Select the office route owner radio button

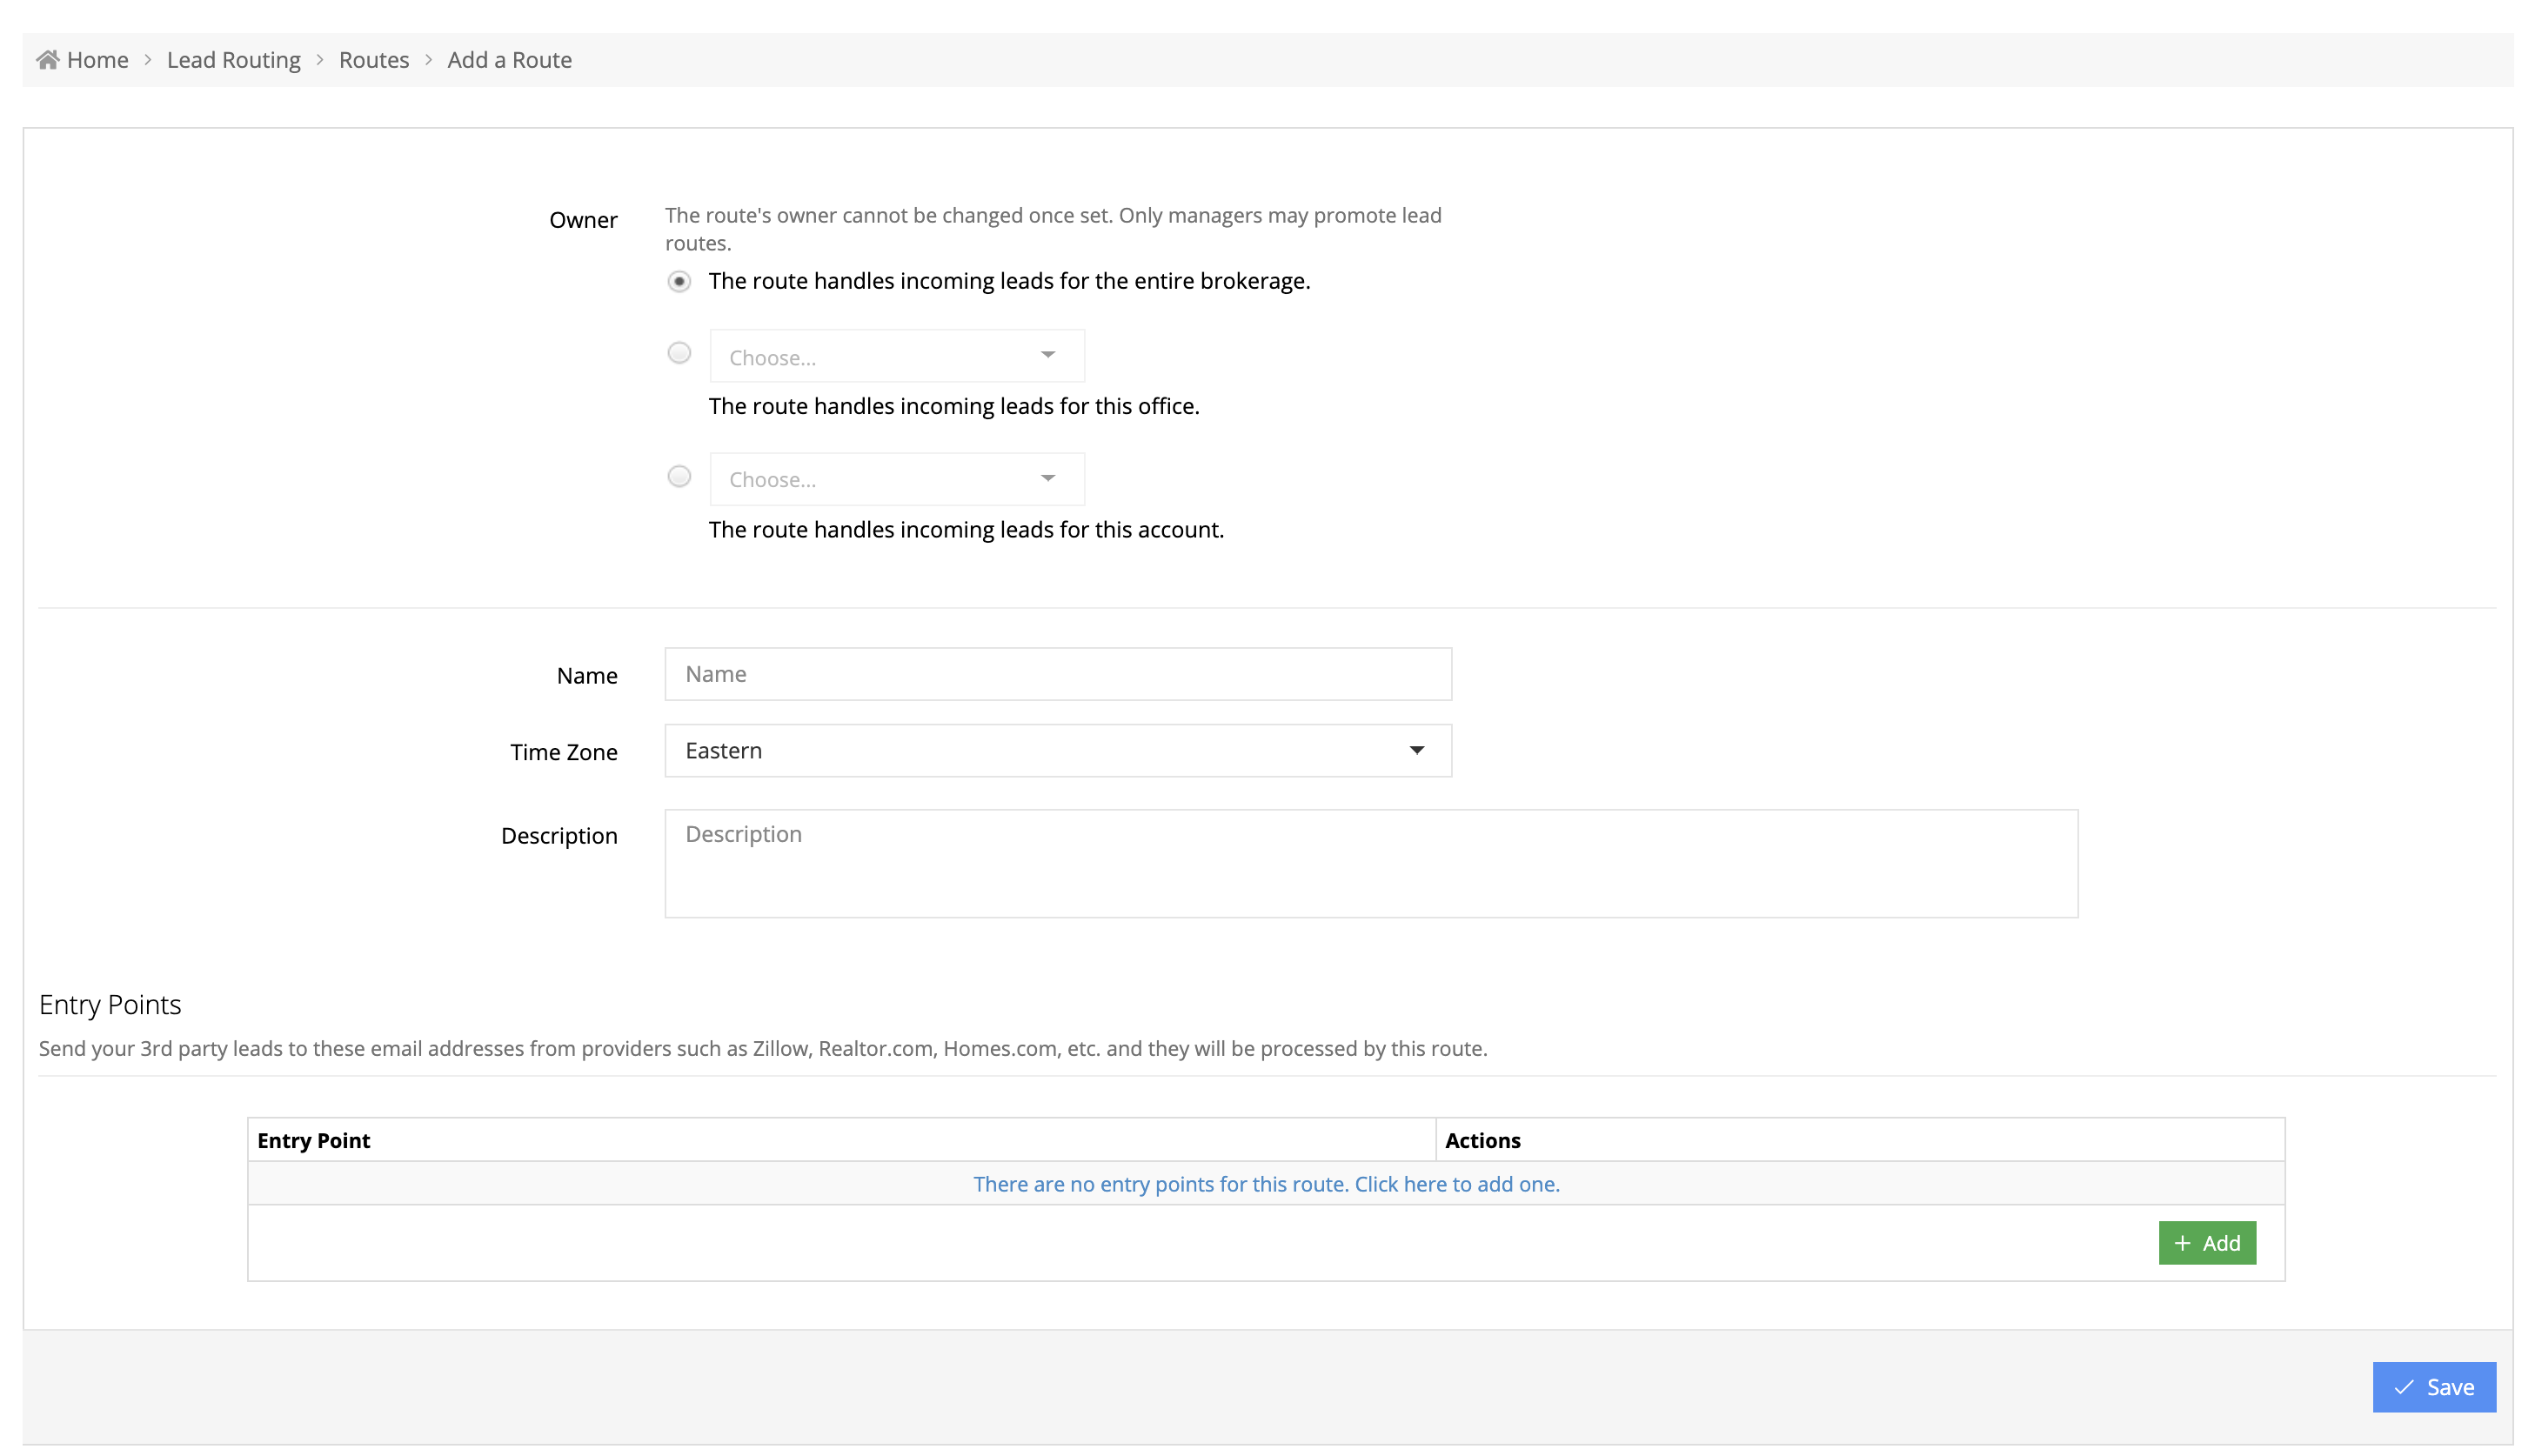point(679,352)
